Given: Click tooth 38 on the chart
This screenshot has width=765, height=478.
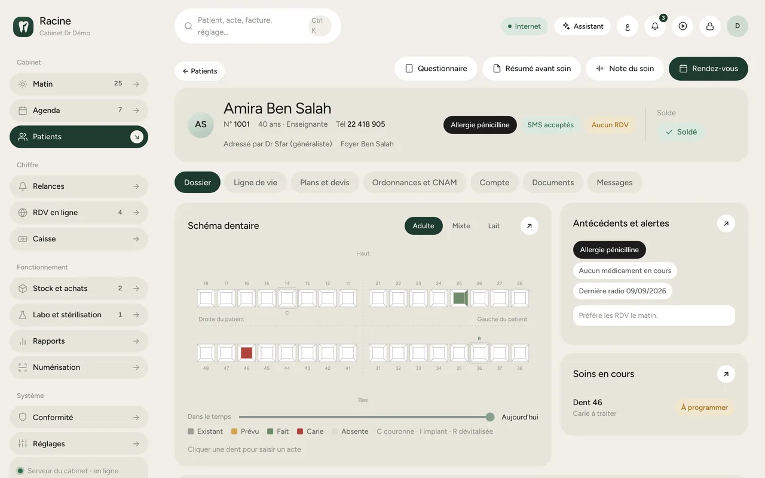Looking at the screenshot, I should tap(520, 353).
